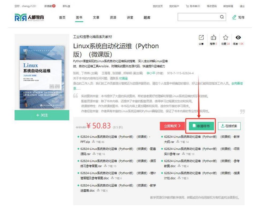This screenshot has height=212, width=260.
Task: Click download icon beside 增补简答题及参考答案.doc
Action: click(x=112, y=178)
